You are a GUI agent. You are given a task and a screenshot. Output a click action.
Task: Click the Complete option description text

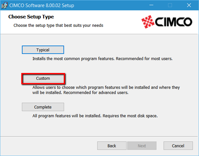[95, 116]
